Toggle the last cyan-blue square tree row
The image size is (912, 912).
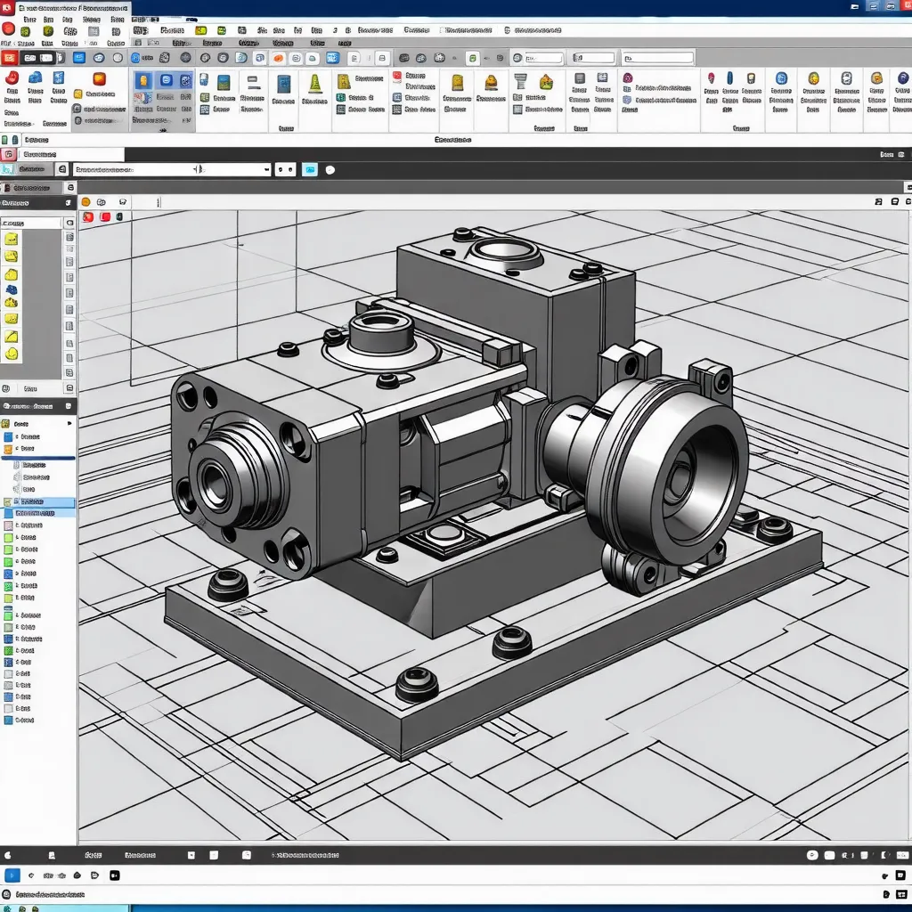[x=8, y=720]
